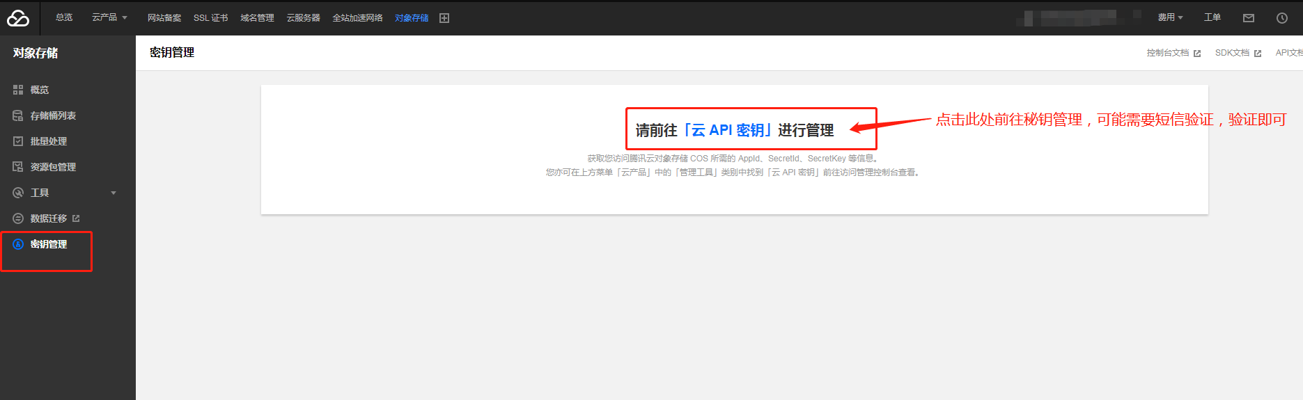Expand the 工具 submenu arrow
This screenshot has width=1303, height=400.
114,193
